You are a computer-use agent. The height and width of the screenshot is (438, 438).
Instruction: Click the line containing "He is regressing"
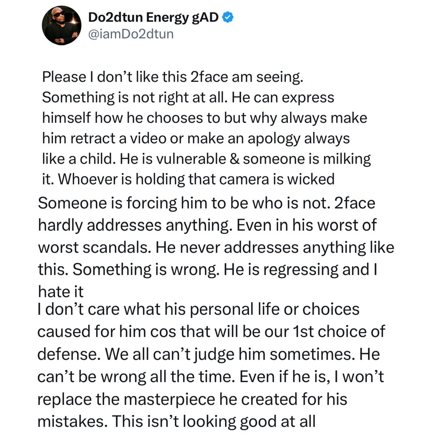(x=208, y=269)
